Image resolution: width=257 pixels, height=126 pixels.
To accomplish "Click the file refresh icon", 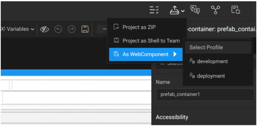I will point(236,10).
